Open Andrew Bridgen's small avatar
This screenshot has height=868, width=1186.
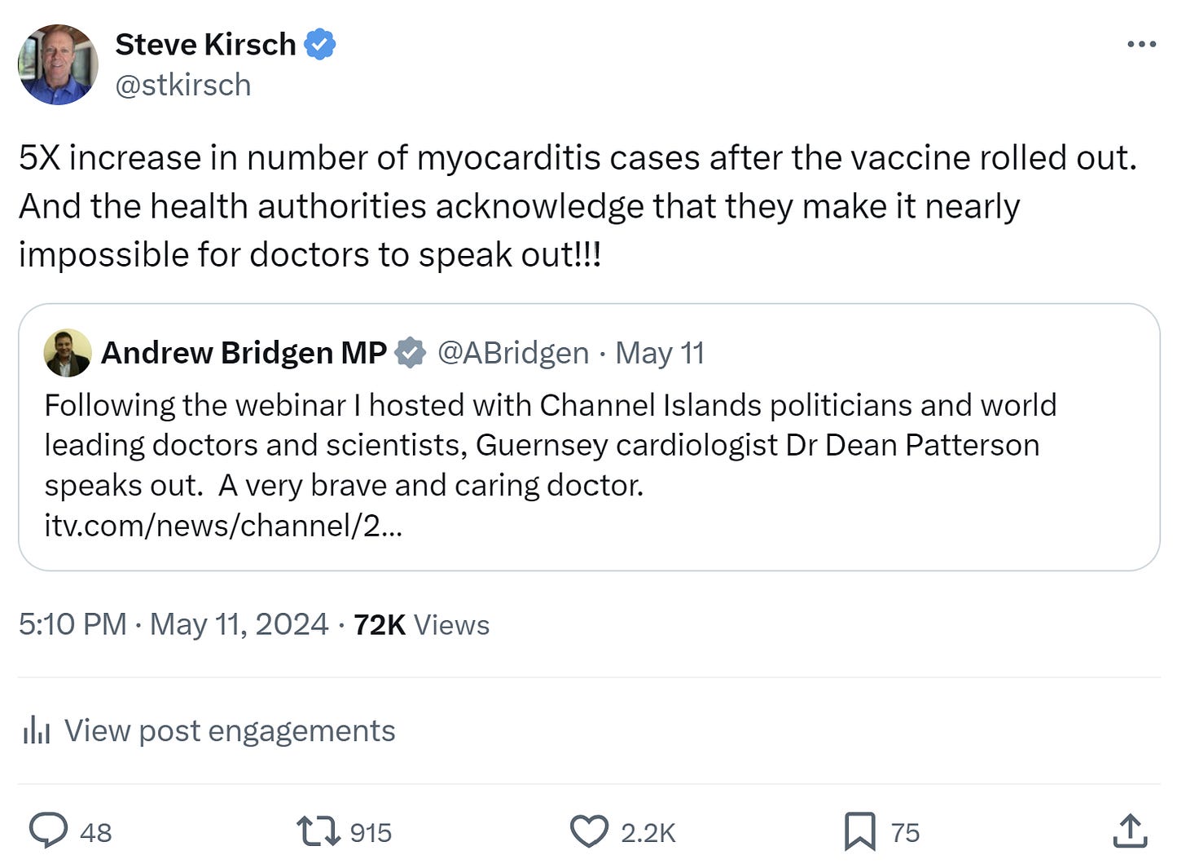coord(68,353)
